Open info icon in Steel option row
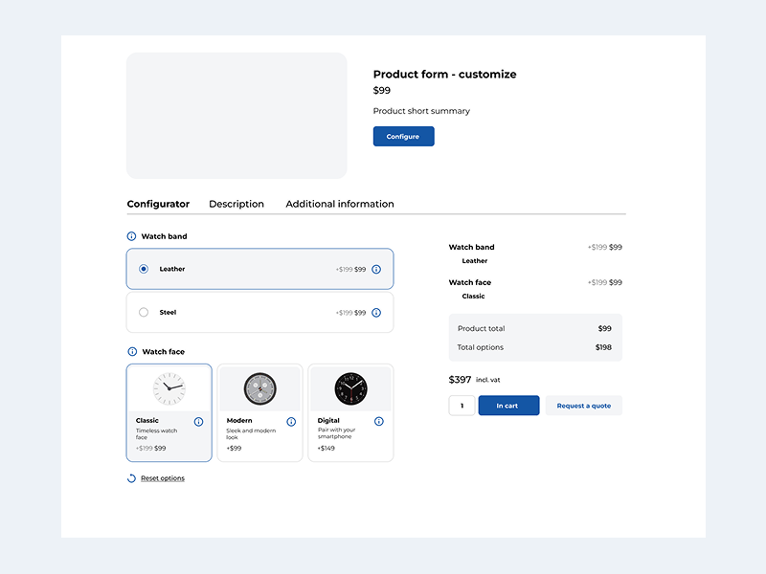 [376, 313]
